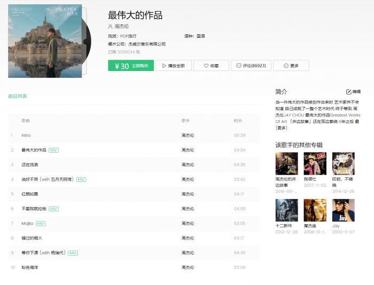Select the 曲目列表 tab

coord(18,97)
